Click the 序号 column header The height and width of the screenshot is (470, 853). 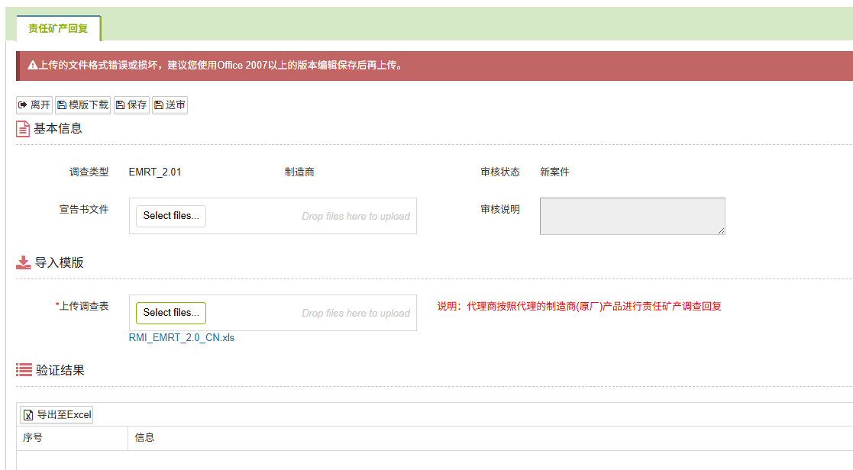33,438
